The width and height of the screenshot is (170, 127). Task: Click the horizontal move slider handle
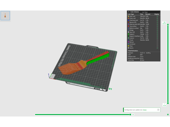(x=130, y=114)
